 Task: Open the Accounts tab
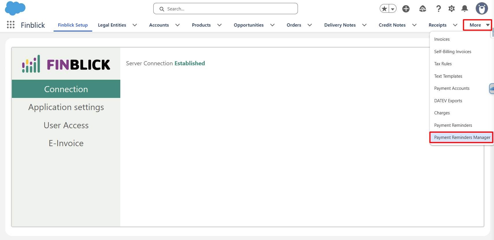pos(159,25)
